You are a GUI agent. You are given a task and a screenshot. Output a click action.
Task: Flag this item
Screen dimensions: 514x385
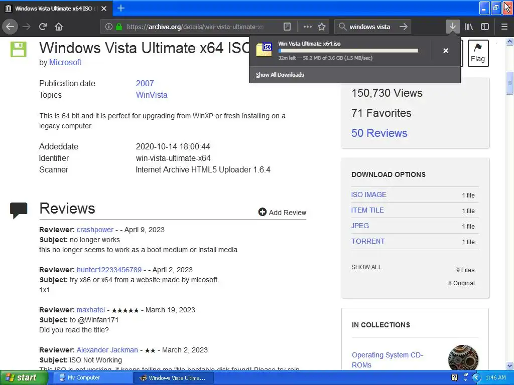478,53
